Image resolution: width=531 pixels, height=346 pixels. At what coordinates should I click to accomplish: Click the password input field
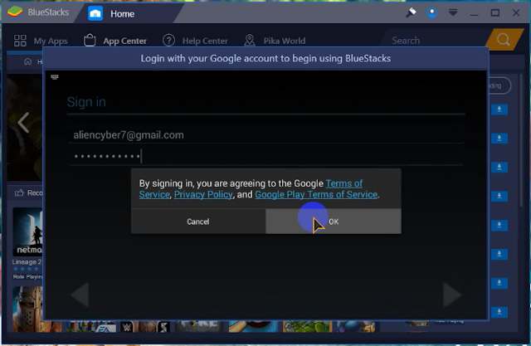point(265,156)
